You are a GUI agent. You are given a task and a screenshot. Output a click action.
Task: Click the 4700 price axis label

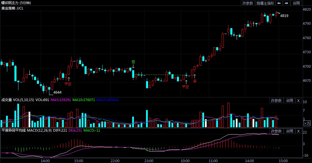pyautogui.click(x=307, y=66)
